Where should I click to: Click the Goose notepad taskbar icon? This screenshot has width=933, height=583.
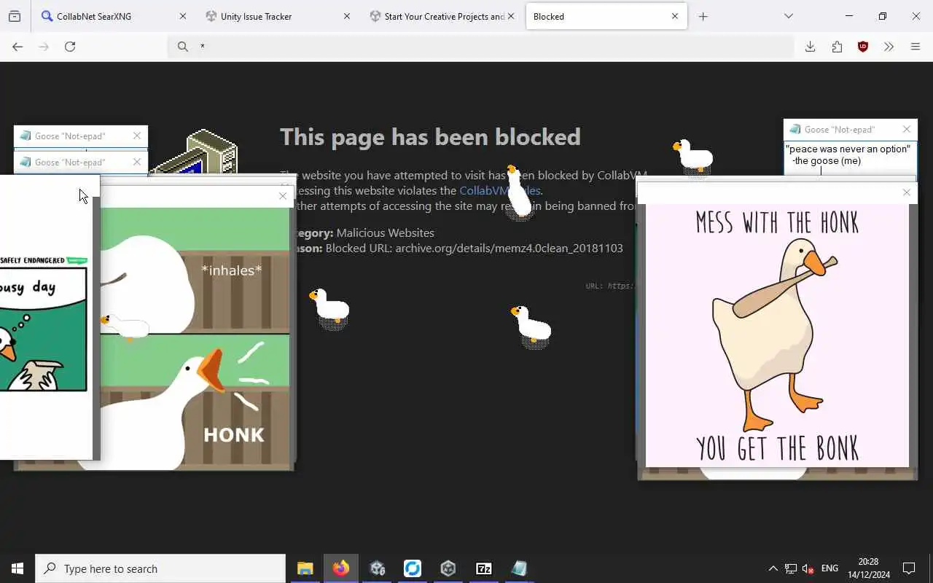[x=519, y=568]
